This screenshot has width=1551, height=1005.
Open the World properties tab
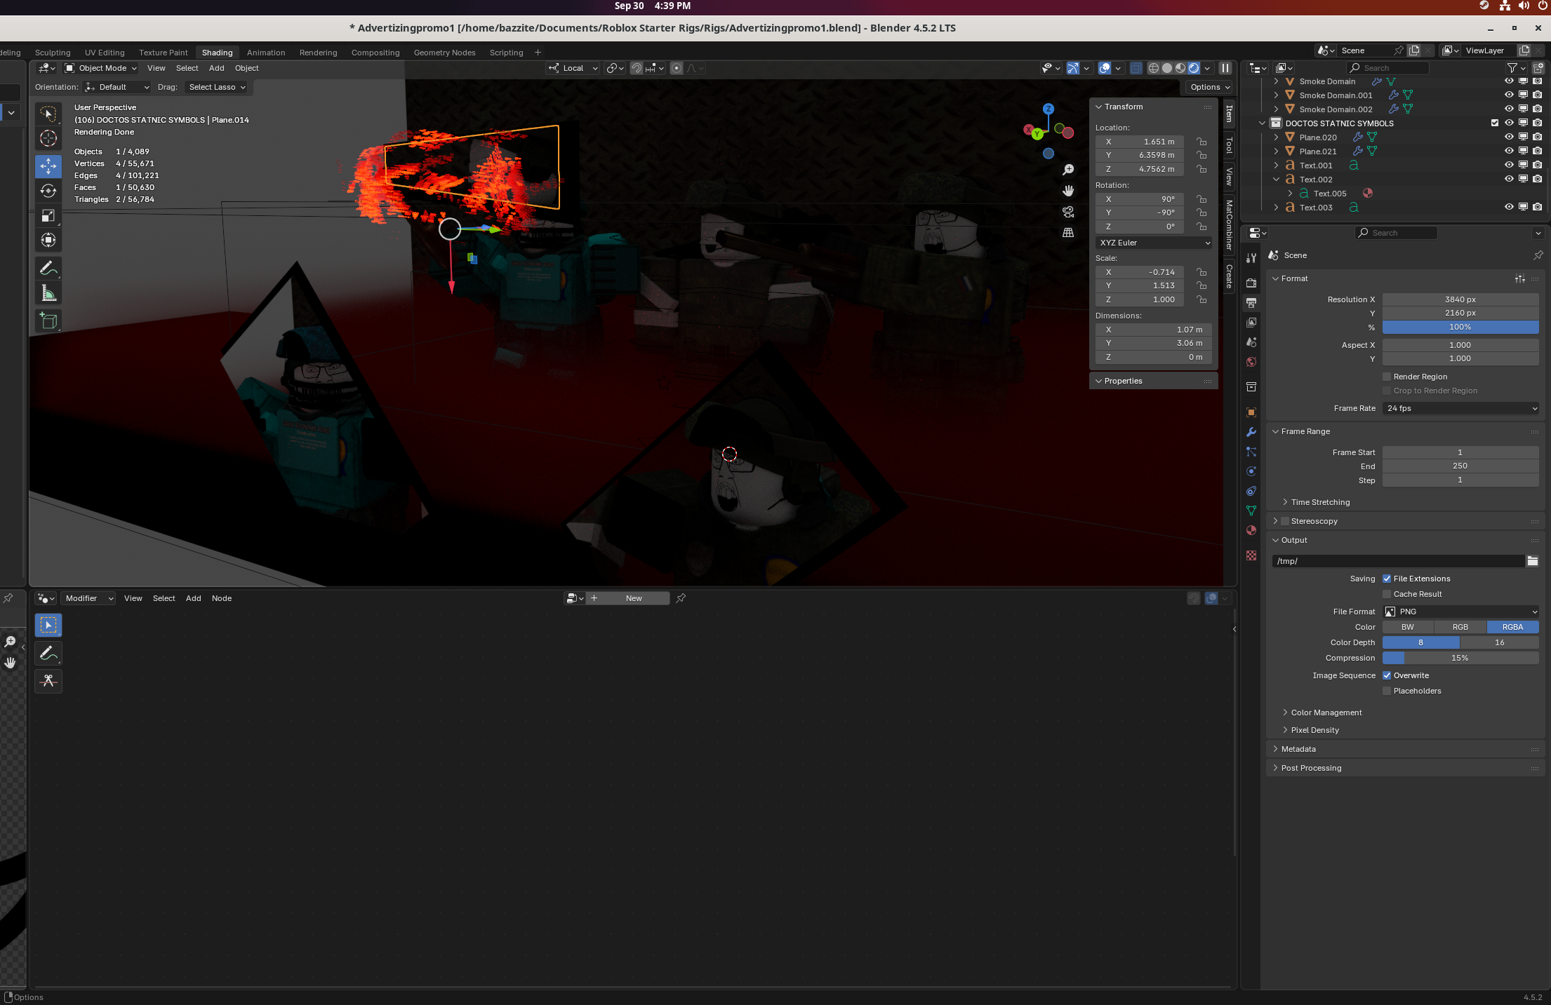click(x=1251, y=362)
